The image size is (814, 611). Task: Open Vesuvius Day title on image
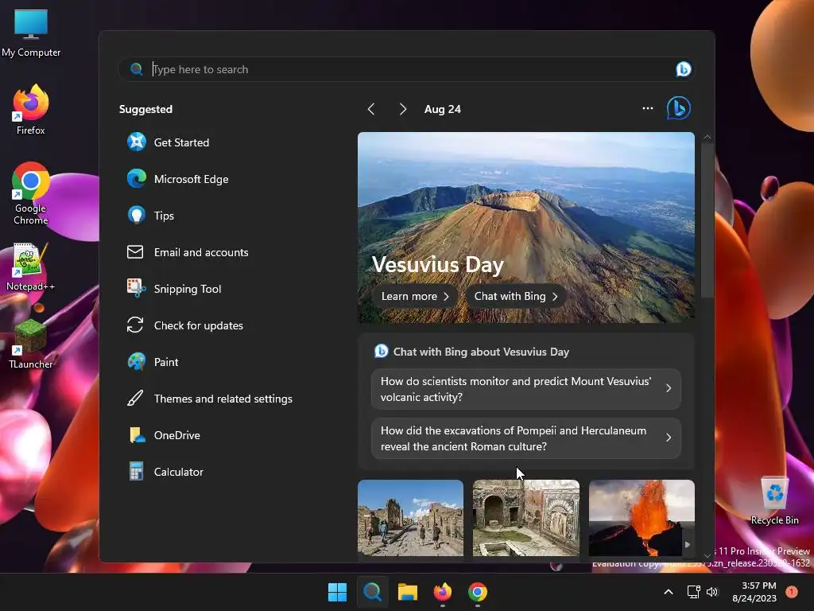click(x=438, y=264)
